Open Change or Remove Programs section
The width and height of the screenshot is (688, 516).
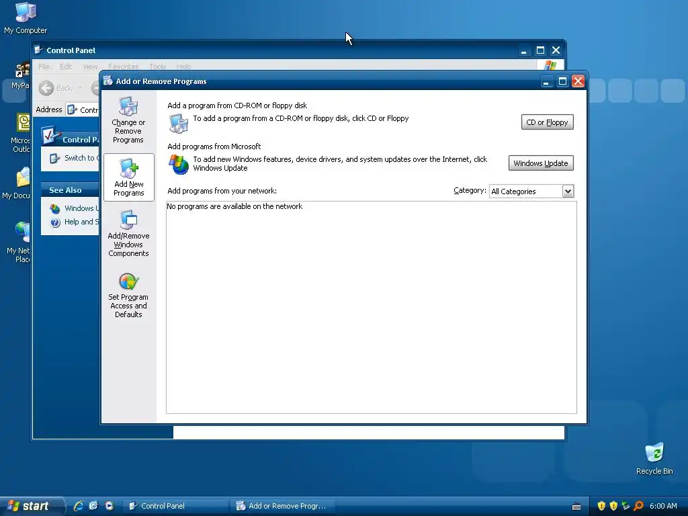coord(128,120)
